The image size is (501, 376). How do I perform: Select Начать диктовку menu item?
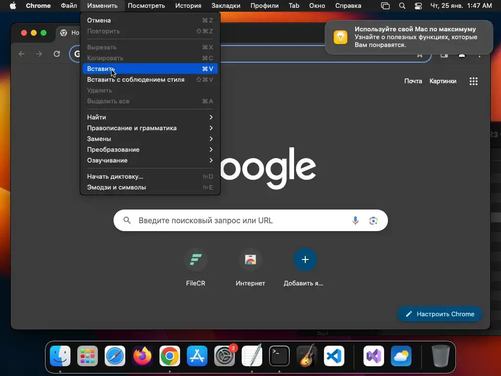point(150,176)
